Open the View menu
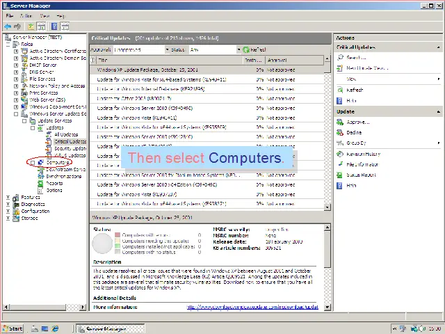This screenshot has height=334, width=445. point(44,15)
